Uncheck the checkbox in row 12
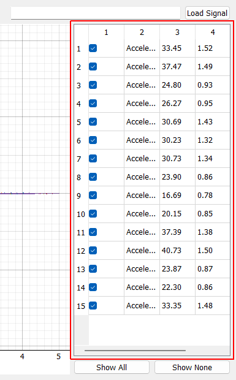Viewport: 236px width, 380px height. click(x=93, y=251)
